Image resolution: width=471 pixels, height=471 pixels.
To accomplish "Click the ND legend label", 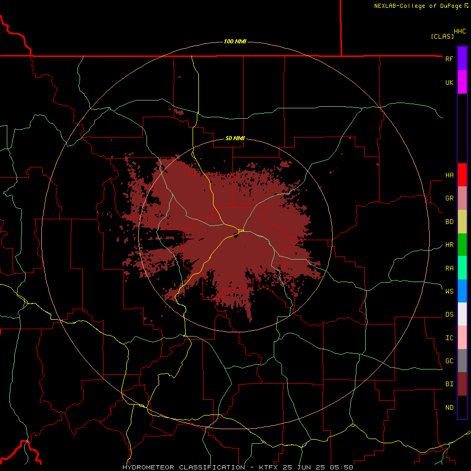I will click(449, 408).
